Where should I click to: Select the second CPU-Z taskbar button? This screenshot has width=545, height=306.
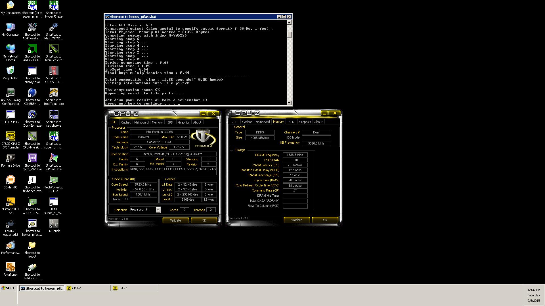tap(134, 288)
